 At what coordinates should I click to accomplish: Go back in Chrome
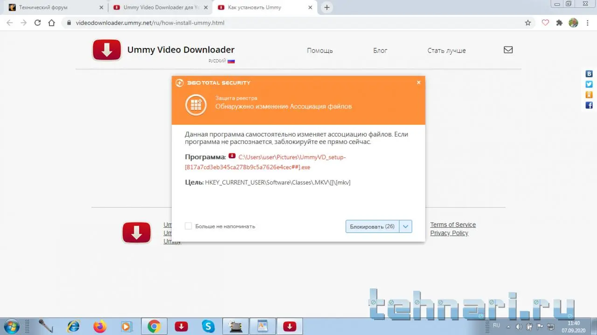point(10,22)
